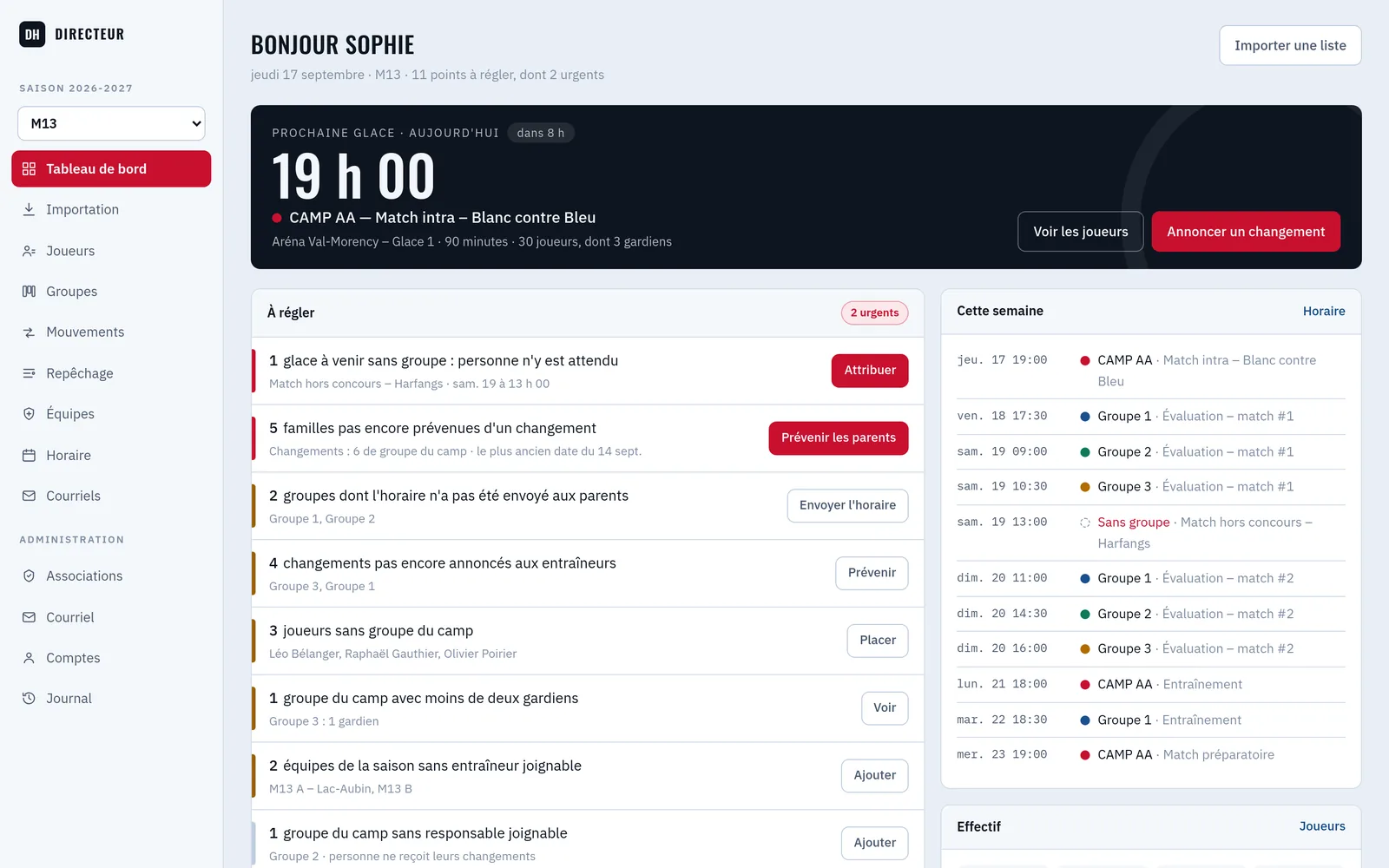Click the red dot beside CAMP AA Entraînement
This screenshot has width=1389, height=868.
click(1085, 685)
